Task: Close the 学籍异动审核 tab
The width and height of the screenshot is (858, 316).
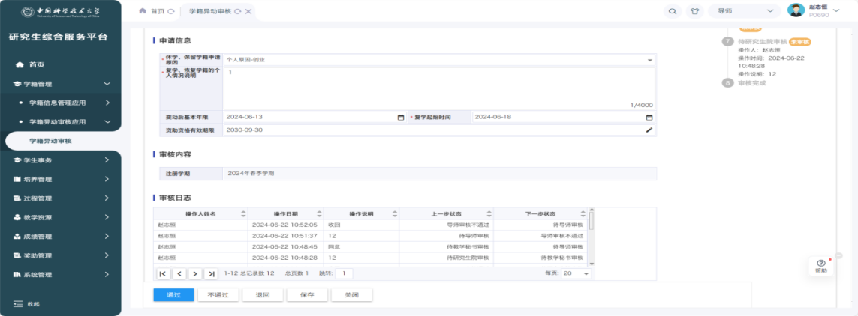Action: (x=248, y=12)
